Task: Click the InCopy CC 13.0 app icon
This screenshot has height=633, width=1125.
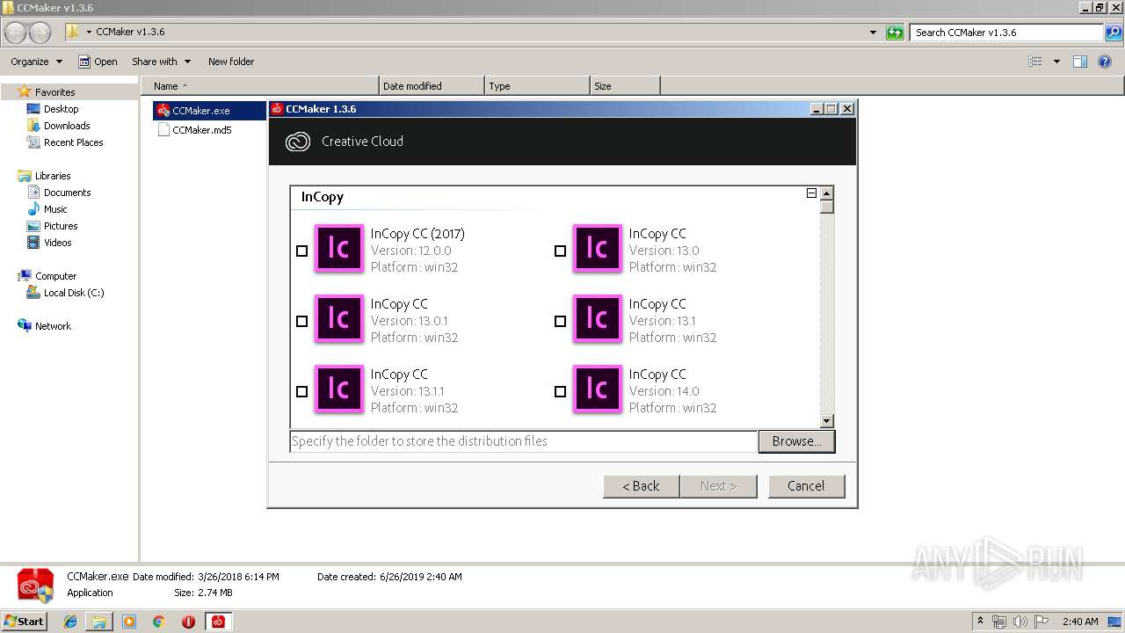Action: click(597, 249)
